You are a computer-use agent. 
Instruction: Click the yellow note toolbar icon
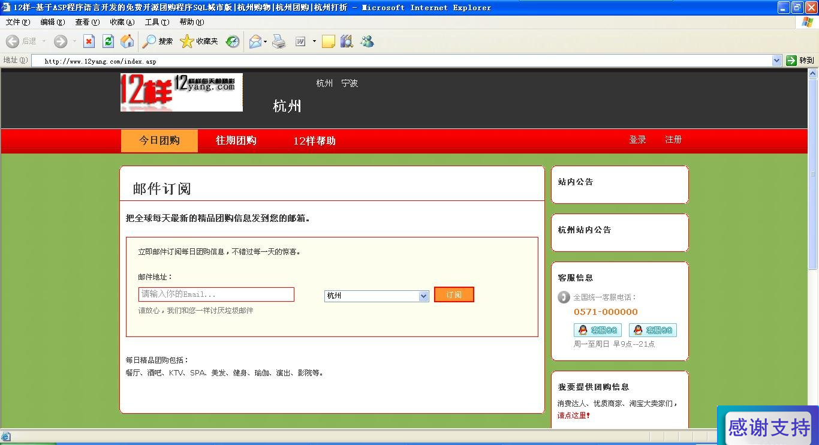point(329,41)
